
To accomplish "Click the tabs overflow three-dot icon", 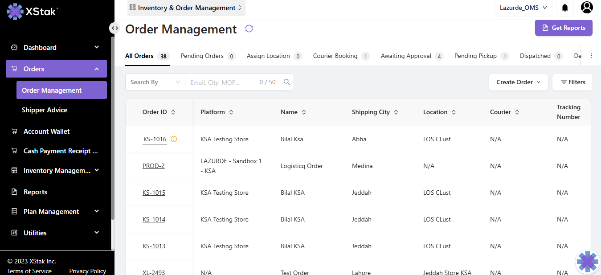I will [592, 56].
